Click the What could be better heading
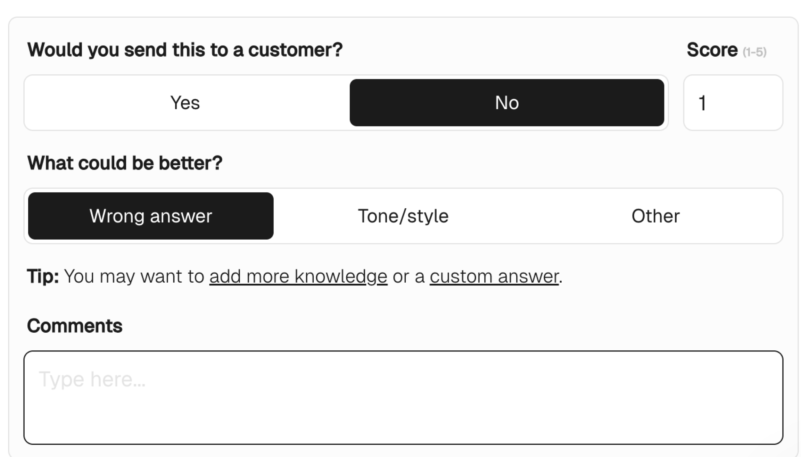 pos(125,163)
